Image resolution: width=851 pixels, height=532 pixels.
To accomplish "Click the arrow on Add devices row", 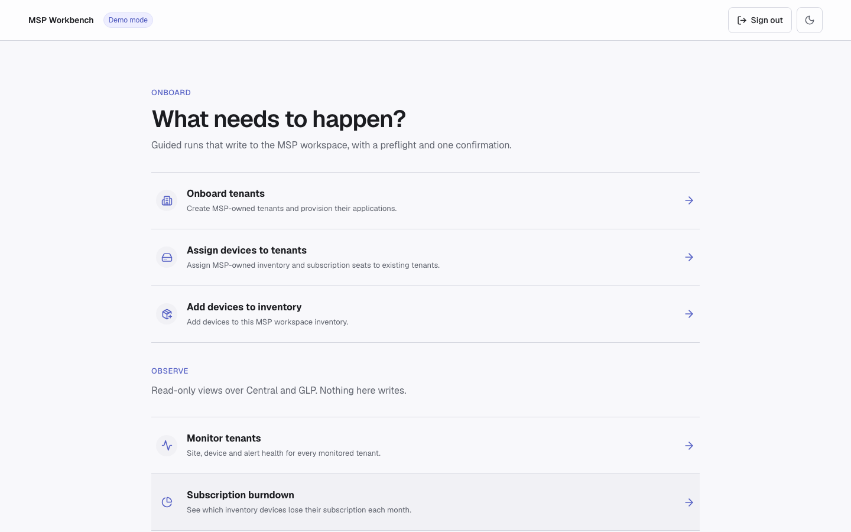I will [689, 314].
